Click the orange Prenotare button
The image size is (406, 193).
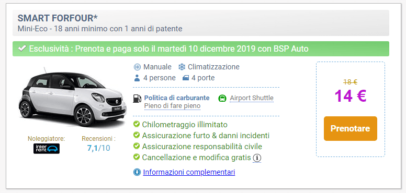point(351,128)
